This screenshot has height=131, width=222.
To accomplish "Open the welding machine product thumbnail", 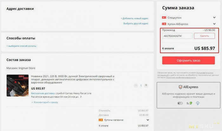I will tap(17, 85).
